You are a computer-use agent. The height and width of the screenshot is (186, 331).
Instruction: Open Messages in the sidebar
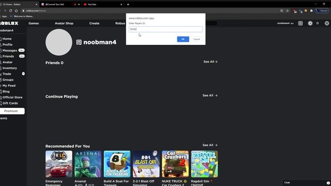point(9,51)
